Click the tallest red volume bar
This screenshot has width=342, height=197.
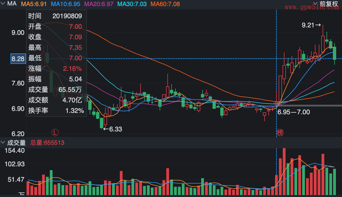284,172
